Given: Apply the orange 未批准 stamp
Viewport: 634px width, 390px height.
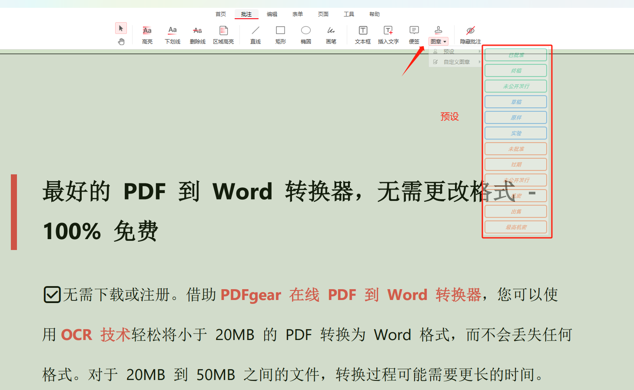Looking at the screenshot, I should (516, 149).
